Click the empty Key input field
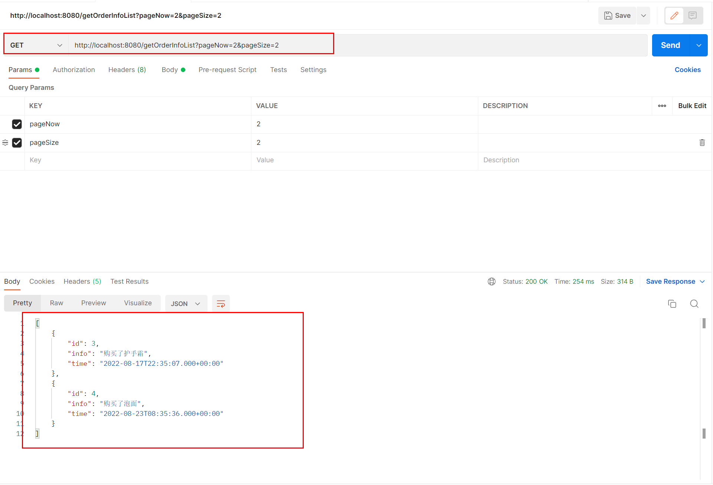The width and height of the screenshot is (713, 485). point(137,160)
